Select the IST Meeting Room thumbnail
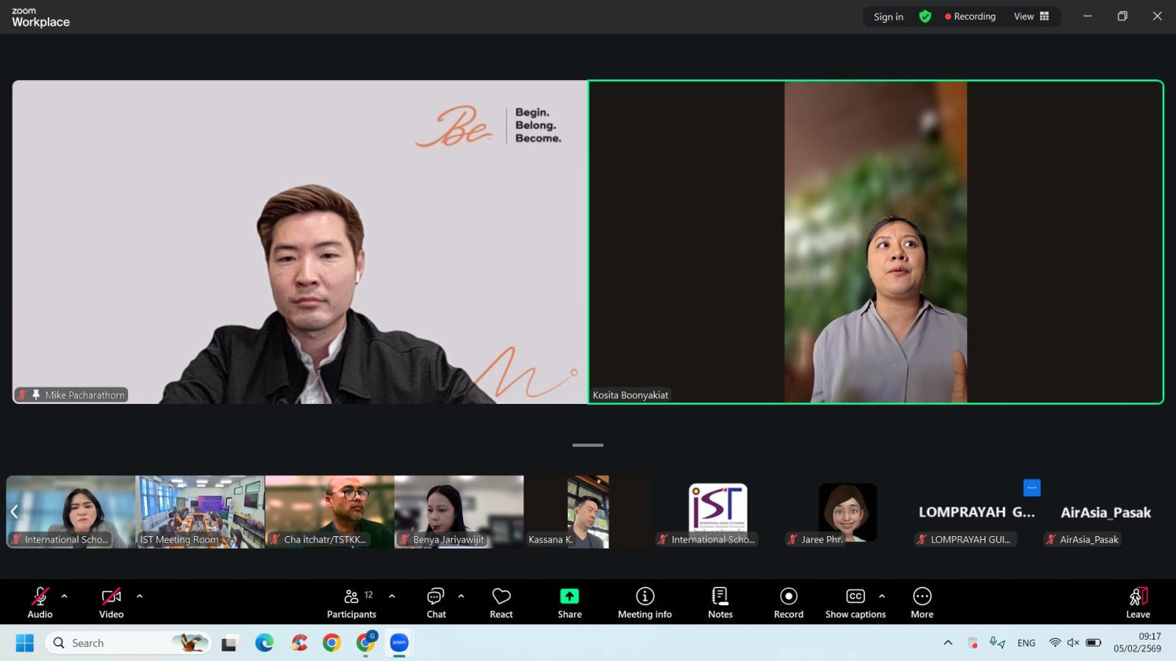 [200, 512]
